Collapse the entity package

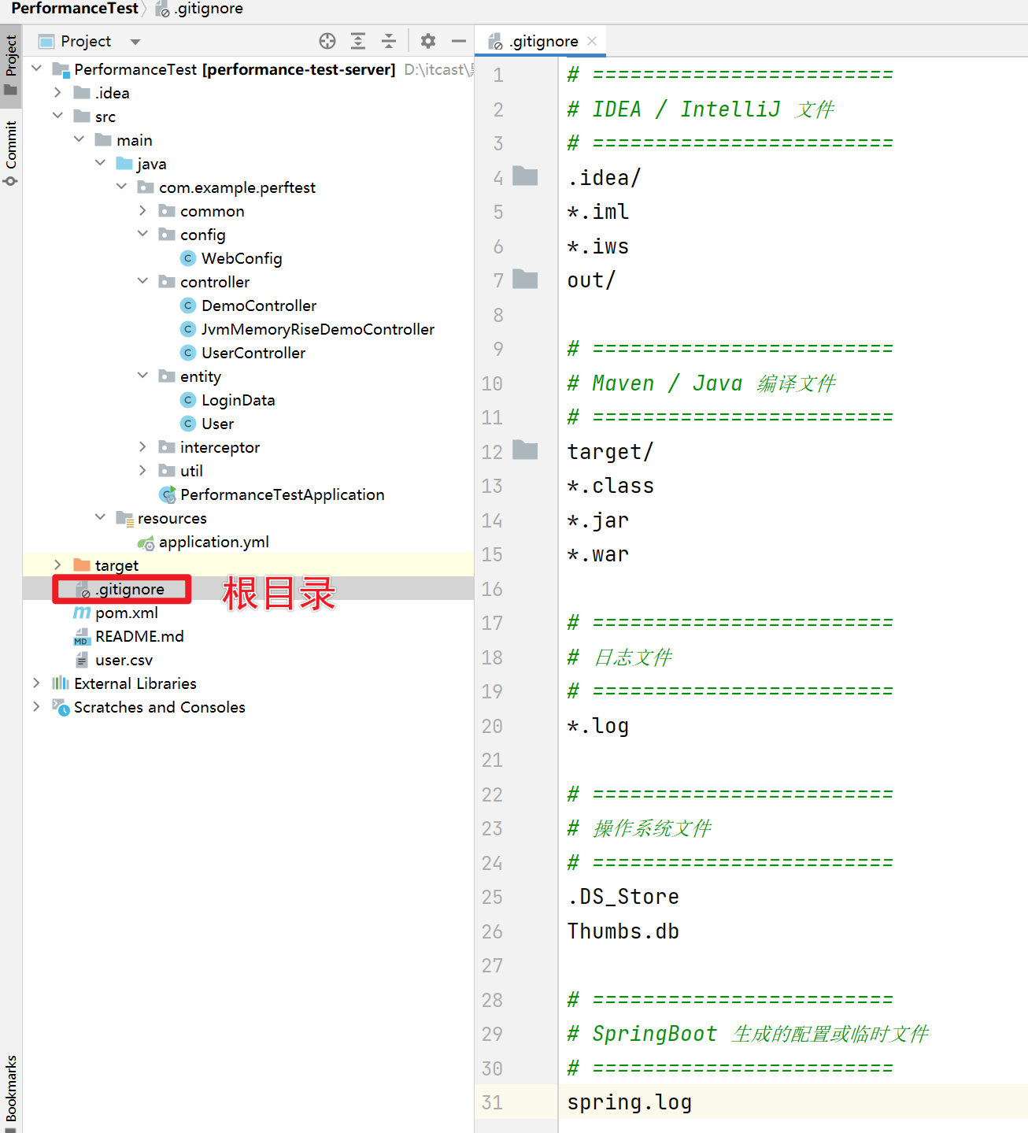coord(142,376)
